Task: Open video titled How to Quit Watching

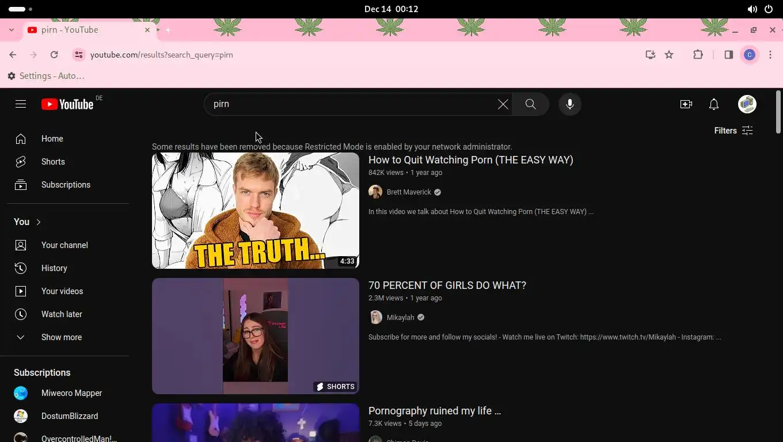Action: coord(471,160)
